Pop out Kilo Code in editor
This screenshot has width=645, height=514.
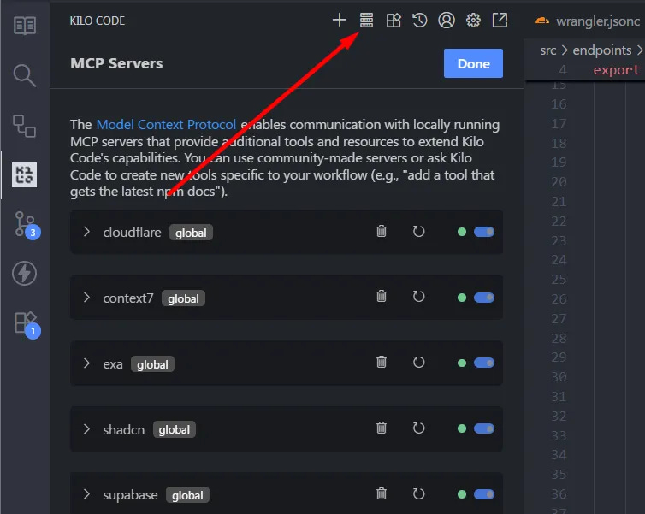pos(500,20)
